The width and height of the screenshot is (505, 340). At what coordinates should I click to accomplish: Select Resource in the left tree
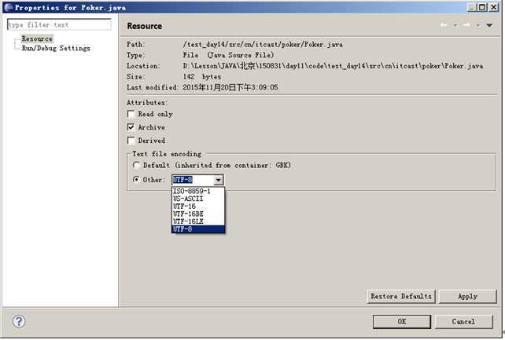37,38
